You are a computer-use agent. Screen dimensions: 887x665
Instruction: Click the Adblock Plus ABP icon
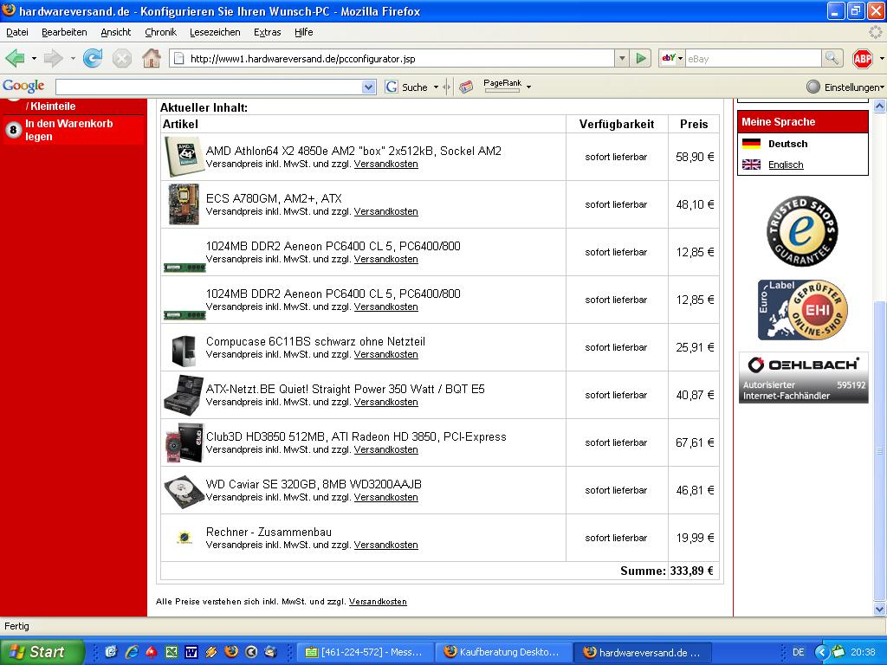pos(862,58)
